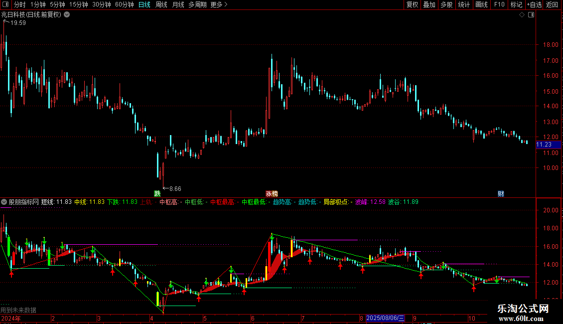The height and width of the screenshot is (324, 563).
Task: Select the 60分钟 period tab
Action: tap(124, 4)
